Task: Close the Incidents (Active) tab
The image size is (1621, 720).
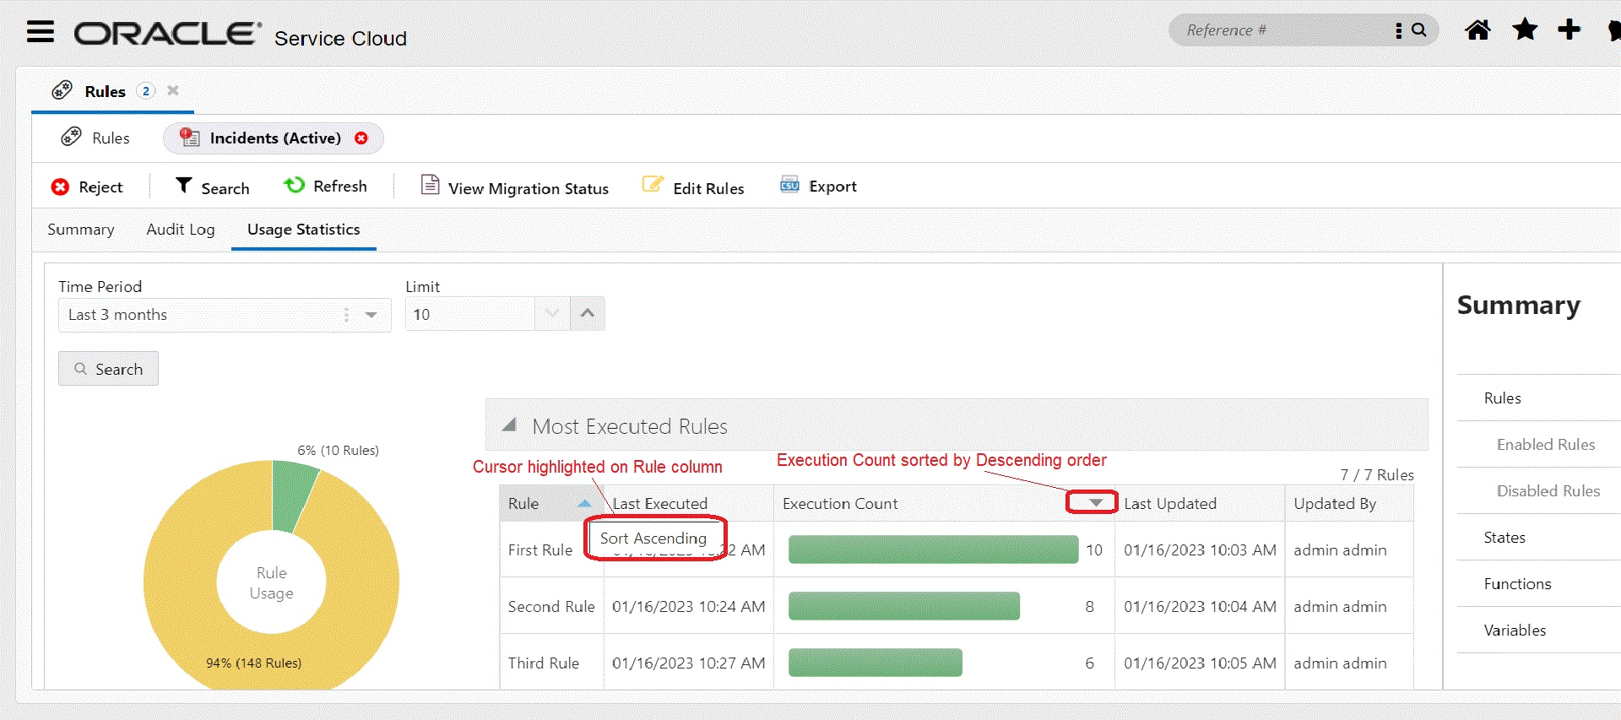Action: [x=361, y=138]
